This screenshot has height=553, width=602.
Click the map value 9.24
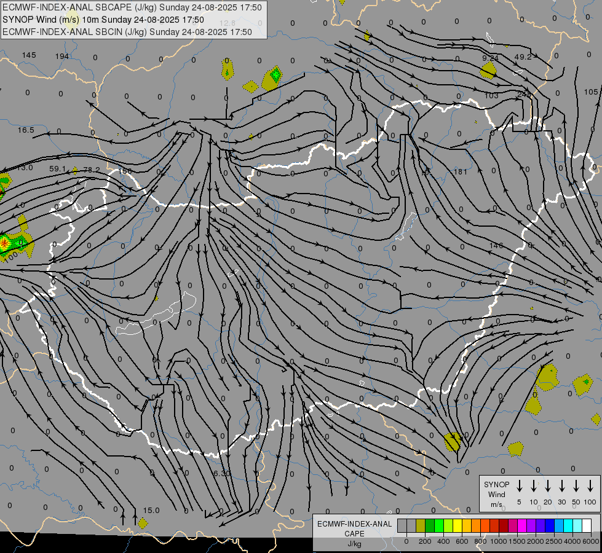[490, 58]
